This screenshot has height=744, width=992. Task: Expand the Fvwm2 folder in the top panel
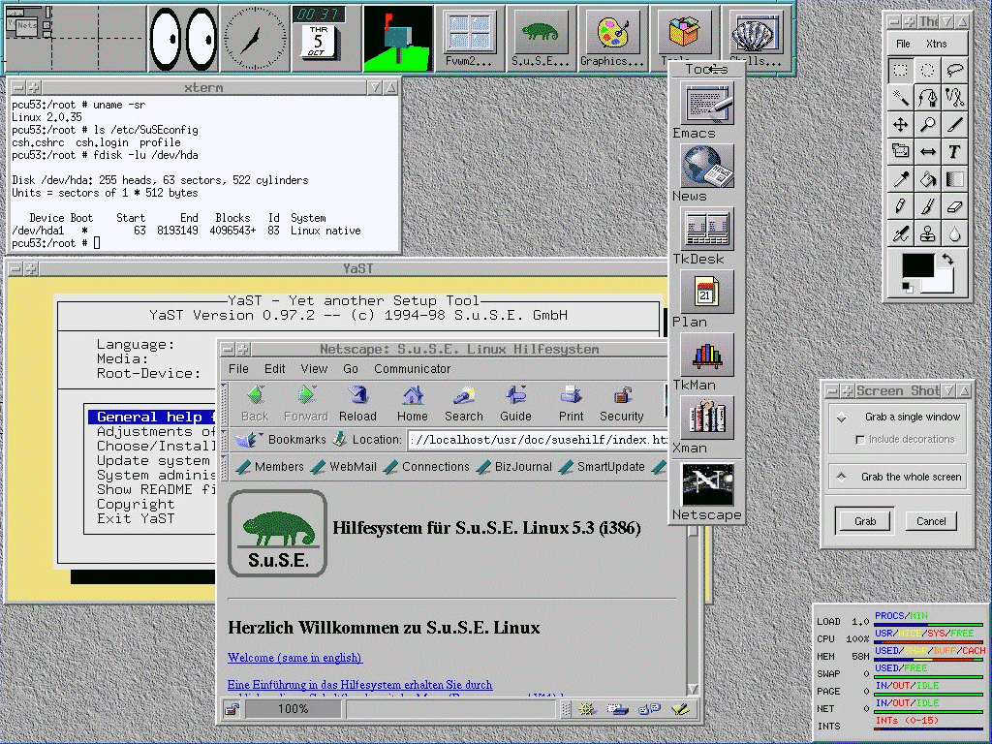coord(470,38)
